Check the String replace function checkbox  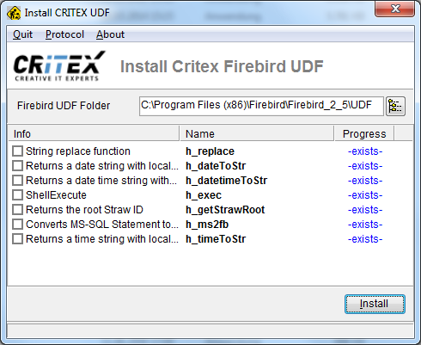[17, 151]
